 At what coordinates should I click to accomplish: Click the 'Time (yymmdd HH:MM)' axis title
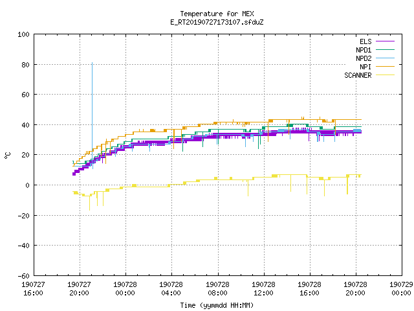tap(217, 305)
